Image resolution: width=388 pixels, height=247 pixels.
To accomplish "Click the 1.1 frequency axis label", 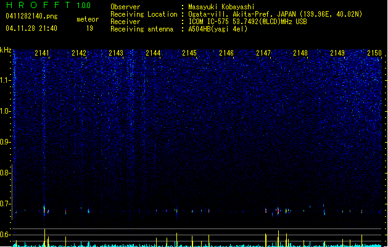I will pyautogui.click(x=6, y=80).
